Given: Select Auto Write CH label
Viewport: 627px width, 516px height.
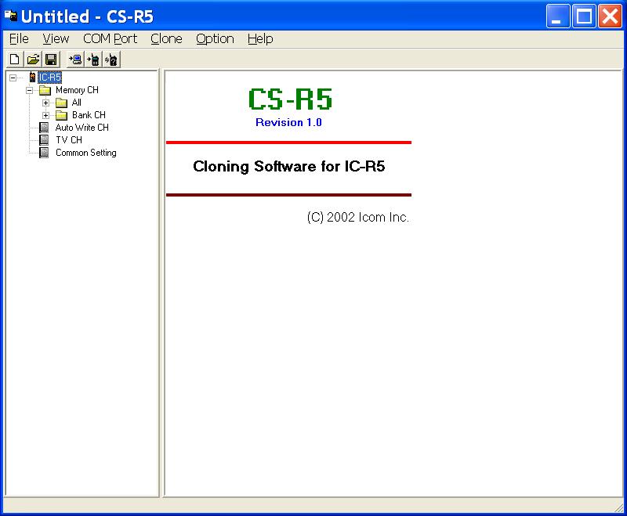Looking at the screenshot, I should coord(82,128).
